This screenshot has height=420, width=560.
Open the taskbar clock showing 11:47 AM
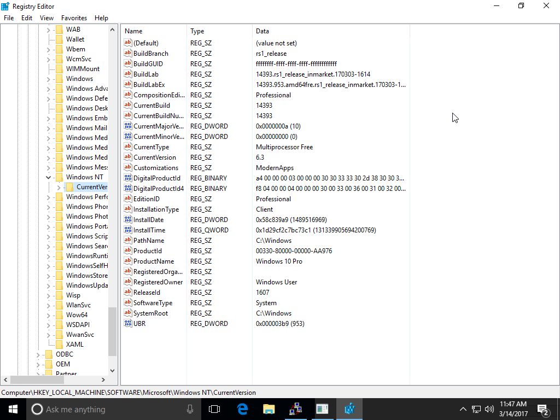point(513,409)
